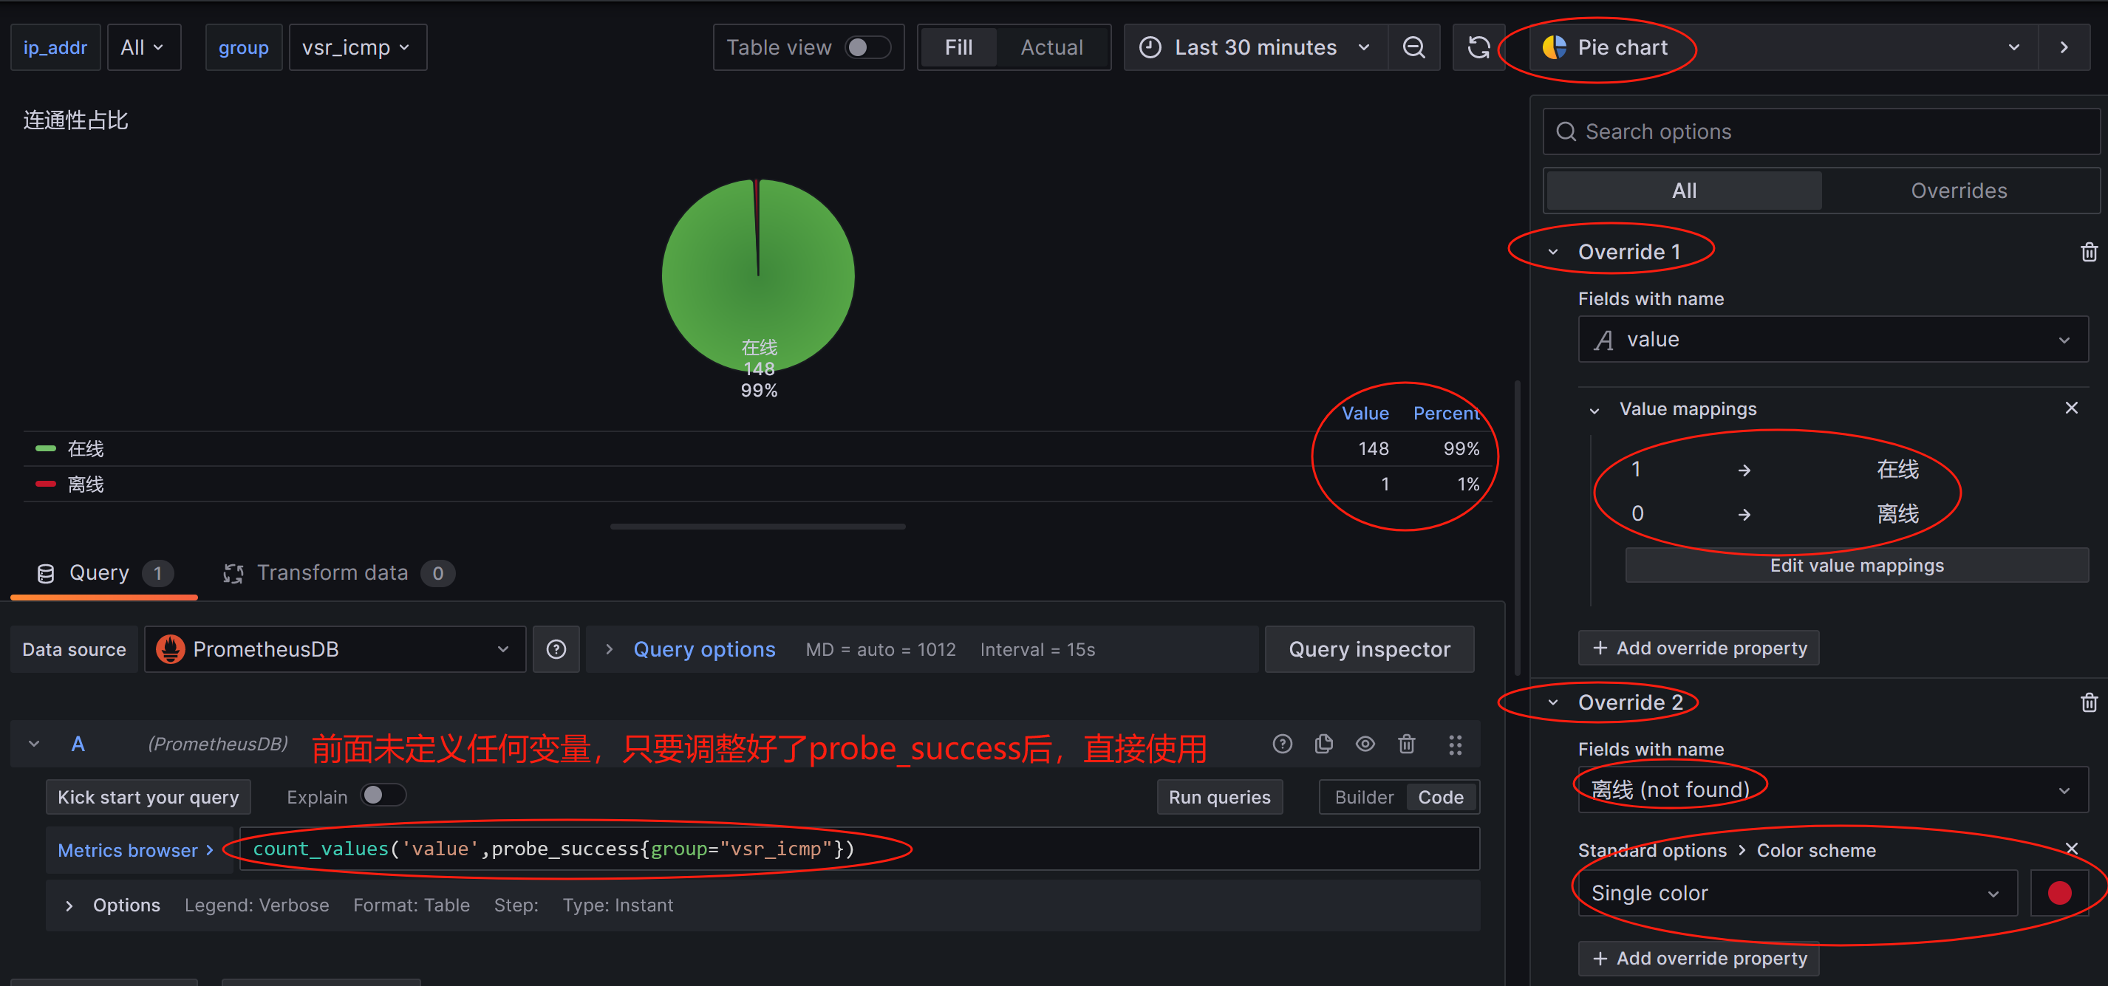Screen dimensions: 2108x986
Task: Click the search magnifier icon
Action: click(x=1566, y=131)
